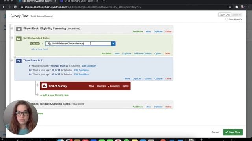Switch to the Edit Survey Qualtrics tab
Viewport: 252px width, 141px height.
[x=37, y=1]
